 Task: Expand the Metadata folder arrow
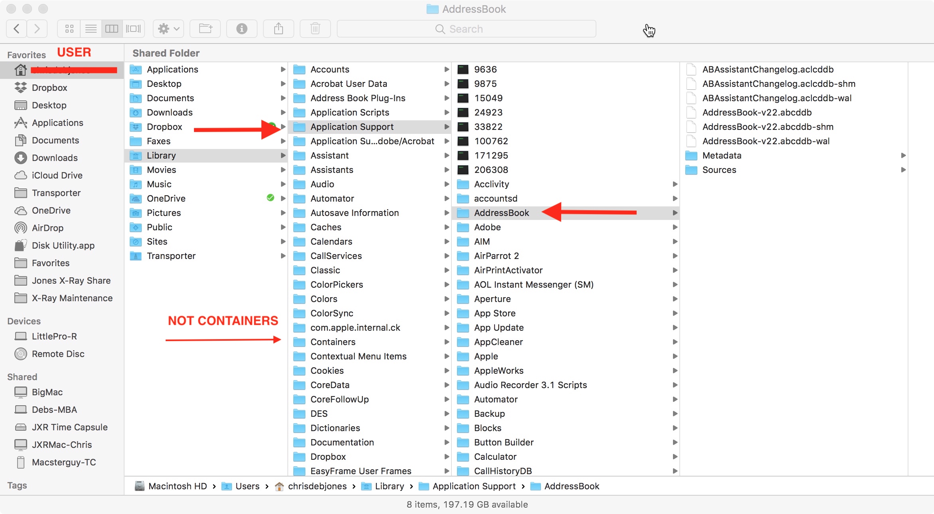[x=903, y=155]
